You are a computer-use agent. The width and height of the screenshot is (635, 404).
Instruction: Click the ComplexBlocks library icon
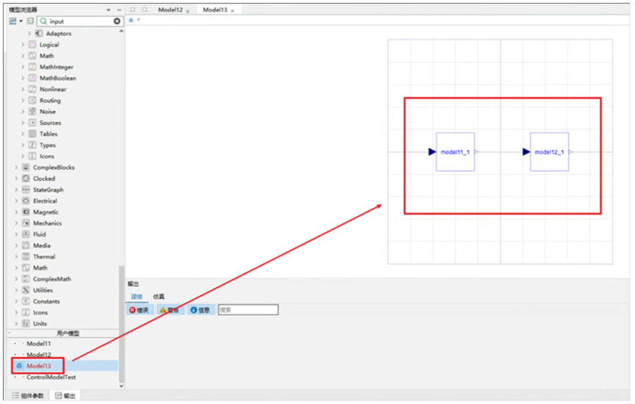click(26, 167)
